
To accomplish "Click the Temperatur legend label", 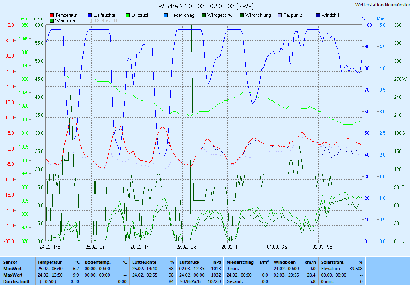I will pos(66,15).
